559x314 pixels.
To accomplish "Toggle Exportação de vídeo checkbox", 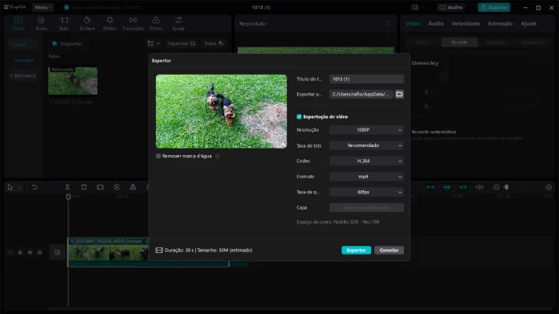I will (299, 116).
